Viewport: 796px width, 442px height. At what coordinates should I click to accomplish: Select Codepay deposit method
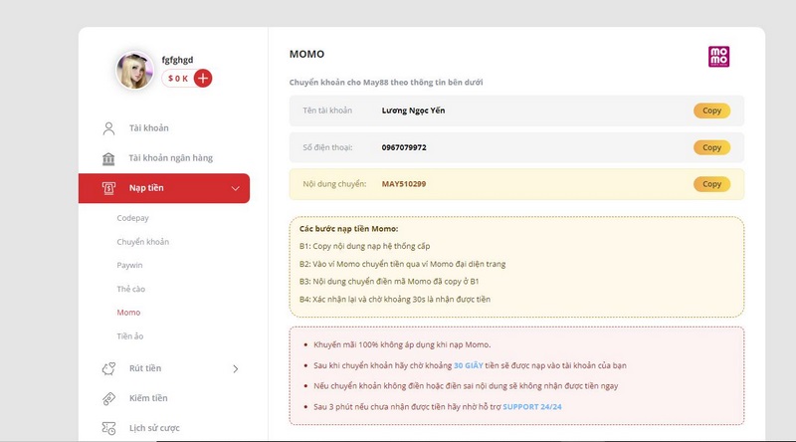point(132,218)
